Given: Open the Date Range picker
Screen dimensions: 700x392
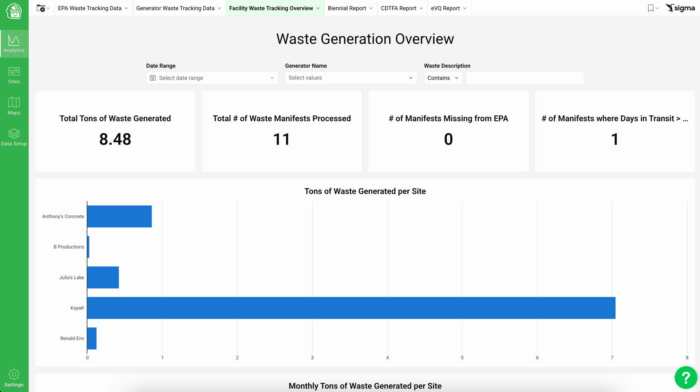Looking at the screenshot, I should 212,78.
